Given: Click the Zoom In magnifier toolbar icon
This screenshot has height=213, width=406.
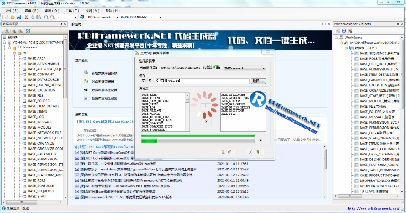Looking at the screenshot, I should [46, 17].
